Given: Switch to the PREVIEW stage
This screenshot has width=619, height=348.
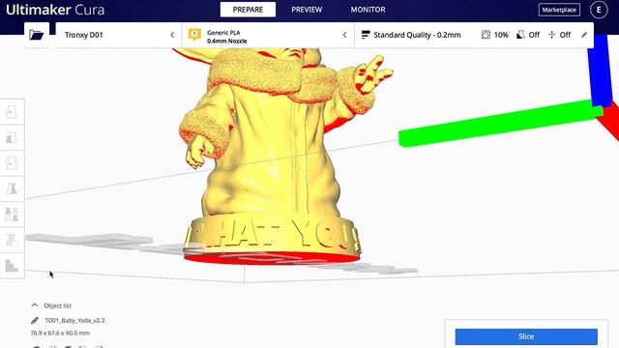Looking at the screenshot, I should [x=307, y=10].
